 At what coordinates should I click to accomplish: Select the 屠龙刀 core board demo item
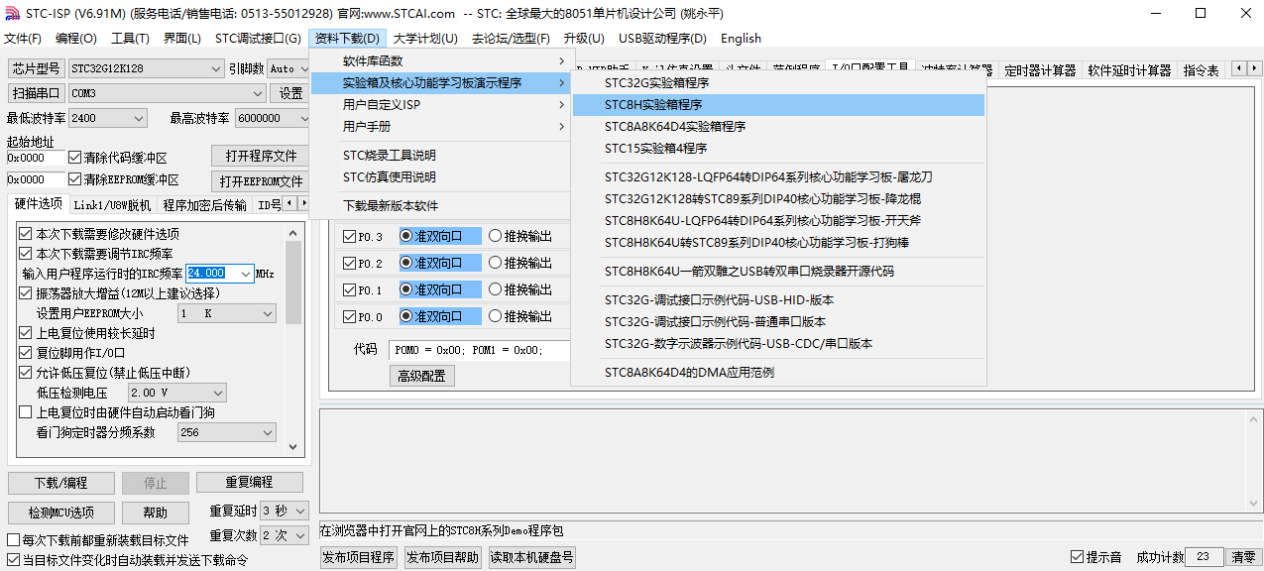778,177
